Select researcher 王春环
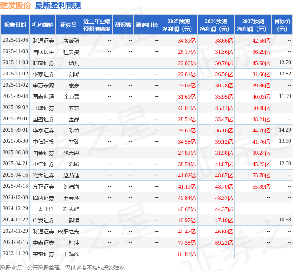The image size is (293, 271). click(x=71, y=198)
